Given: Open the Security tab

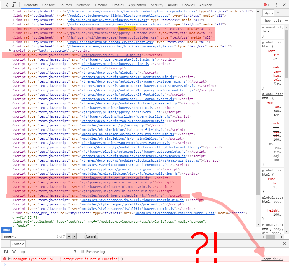Looking at the screenshot, I should point(157,5).
